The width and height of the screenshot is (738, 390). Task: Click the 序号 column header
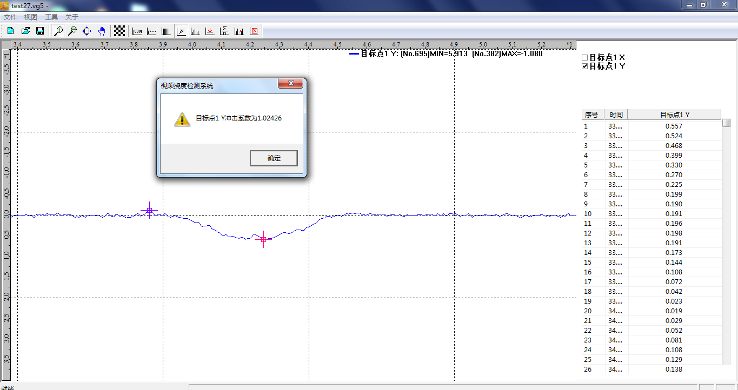click(x=592, y=115)
